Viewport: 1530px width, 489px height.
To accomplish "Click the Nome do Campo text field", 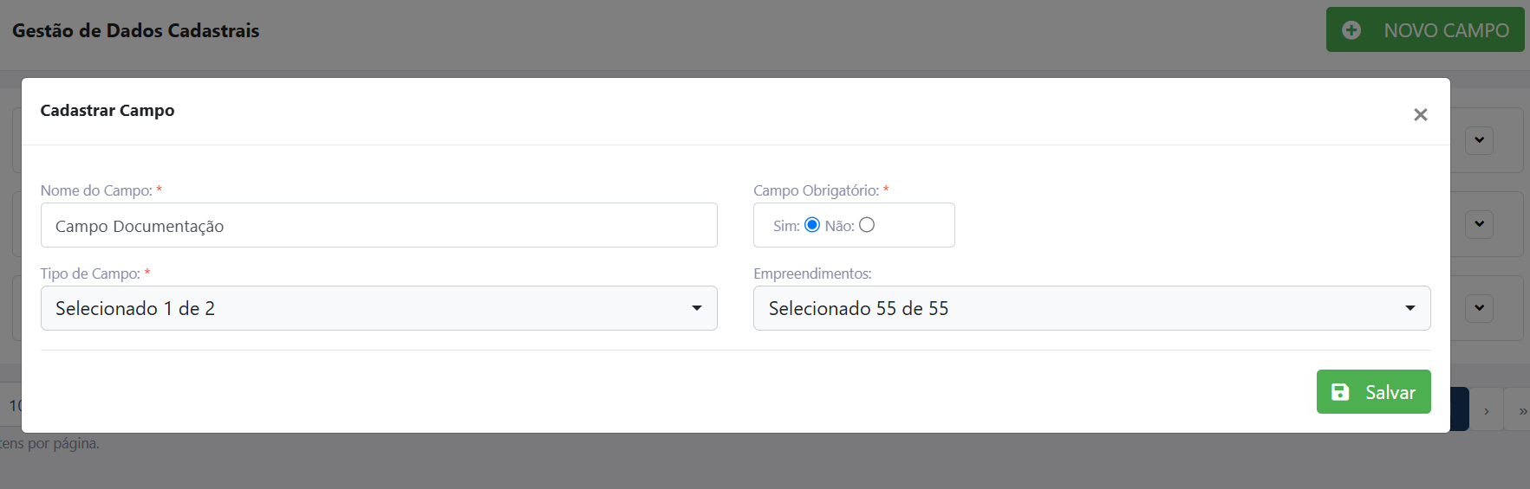I will pyautogui.click(x=379, y=225).
